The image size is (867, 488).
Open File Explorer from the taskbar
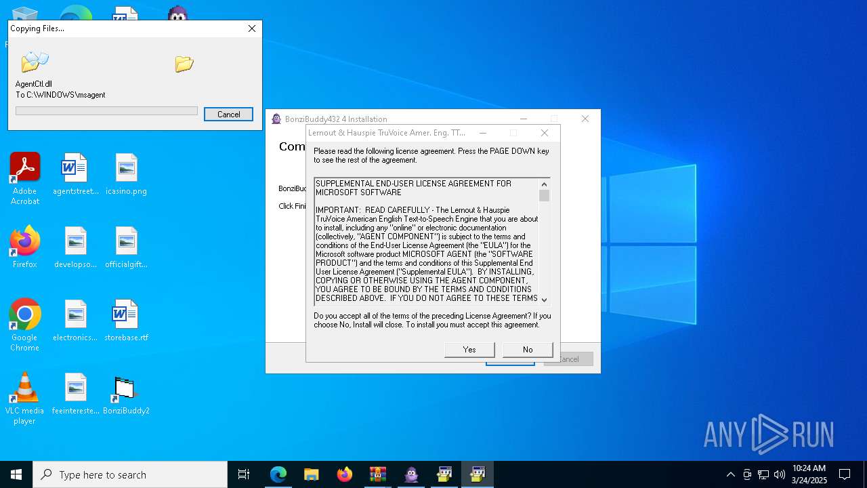pos(312,474)
